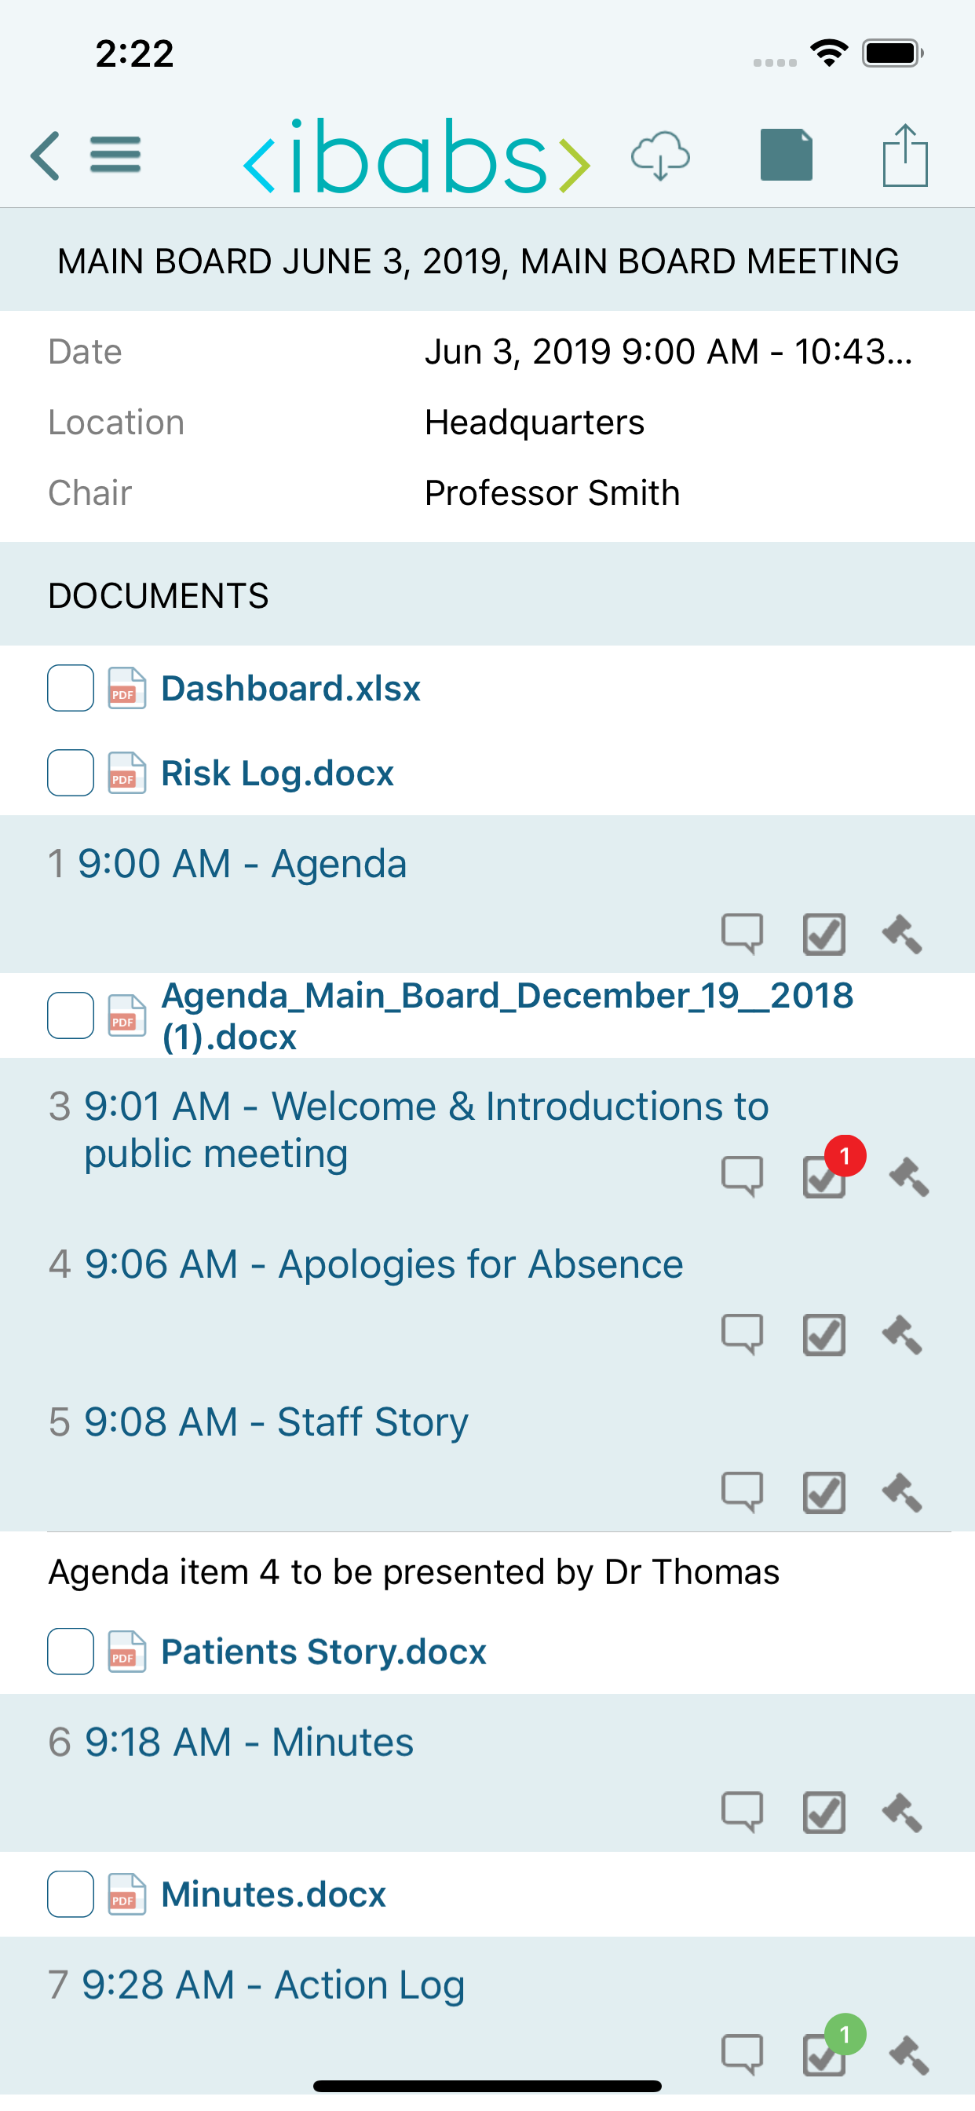Select the Dashboard.xlsx checkbox
Screen dimensions: 975x2111
click(x=71, y=689)
